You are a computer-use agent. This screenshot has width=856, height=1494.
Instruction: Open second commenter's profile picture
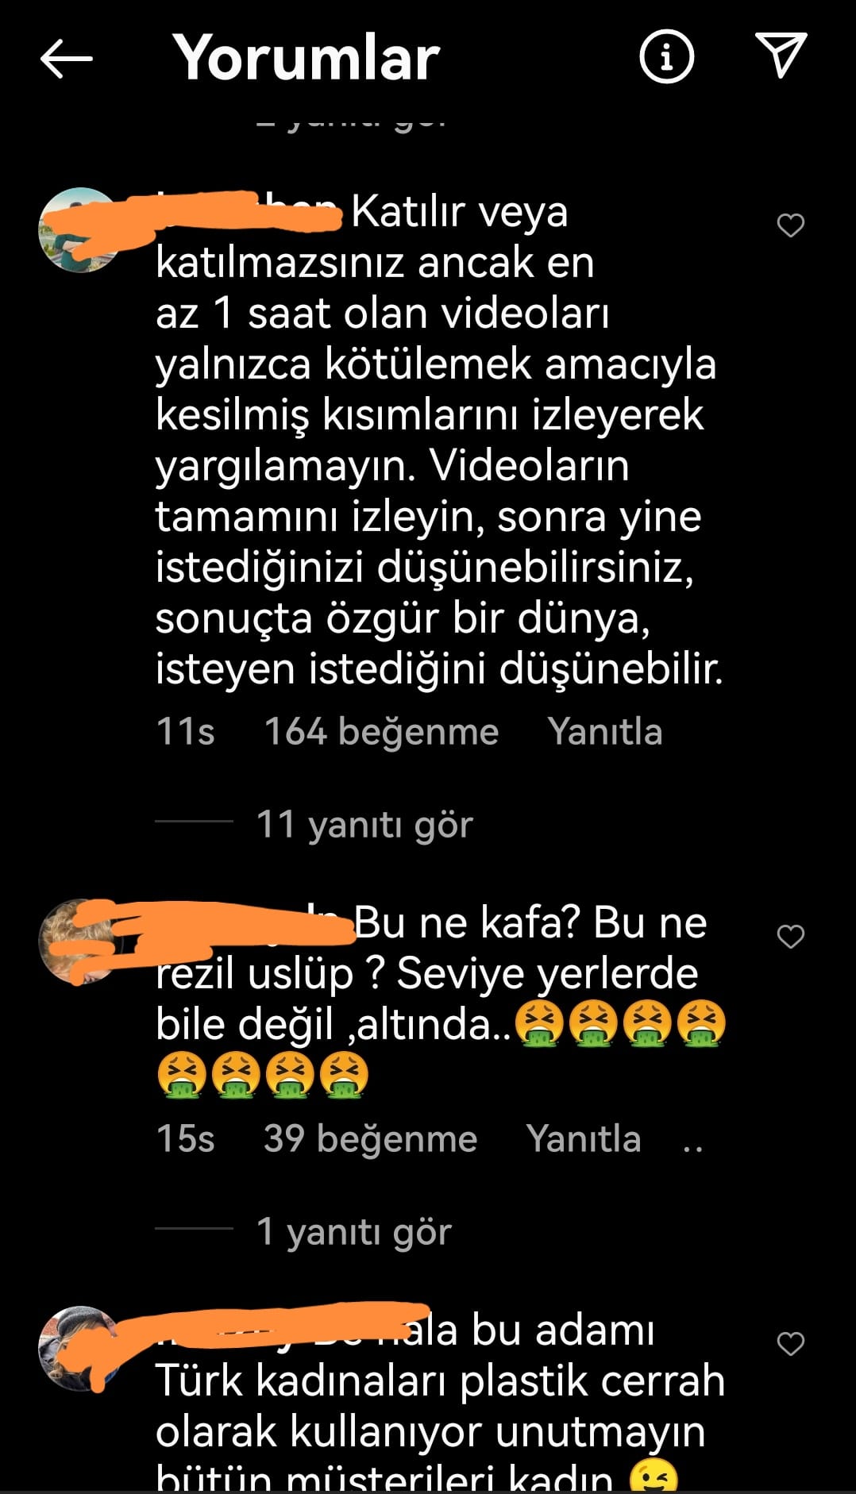pos(80,941)
